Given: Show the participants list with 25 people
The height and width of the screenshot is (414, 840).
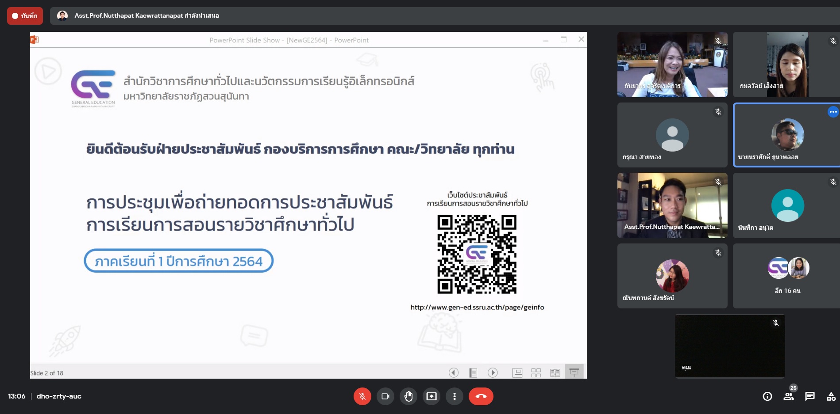Looking at the screenshot, I should 789,396.
